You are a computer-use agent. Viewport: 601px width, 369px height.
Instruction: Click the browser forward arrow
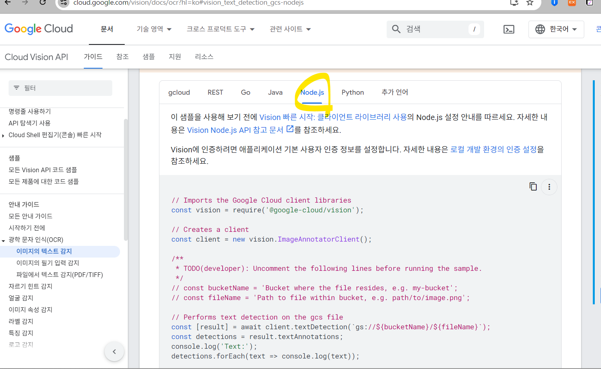pyautogui.click(x=25, y=3)
